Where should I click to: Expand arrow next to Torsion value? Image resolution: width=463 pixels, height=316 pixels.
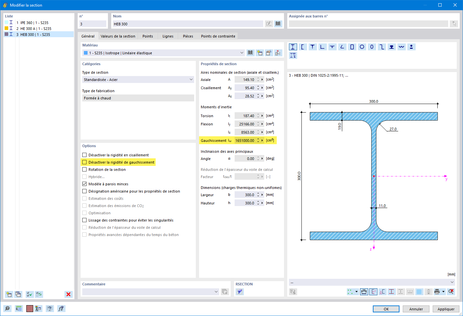click(262, 116)
